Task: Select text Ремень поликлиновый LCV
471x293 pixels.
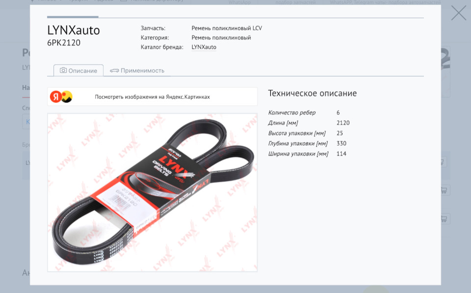Action: point(227,28)
